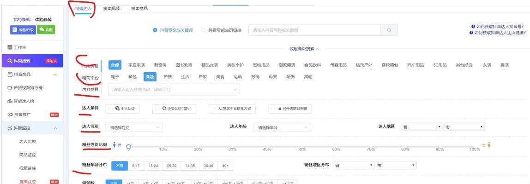The width and height of the screenshot is (530, 184).
Task: Click the 80% mark on gender slider
Action: coord(405,149)
